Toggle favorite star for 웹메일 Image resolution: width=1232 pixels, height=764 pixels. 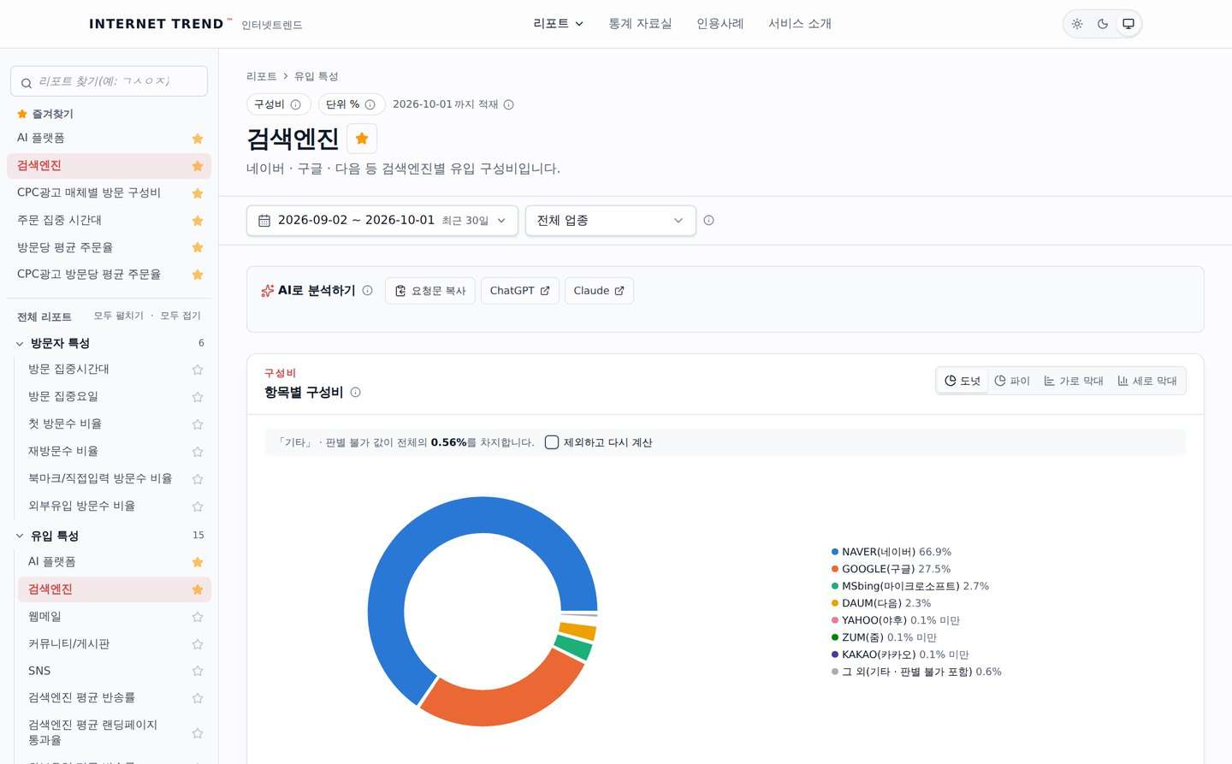click(198, 617)
